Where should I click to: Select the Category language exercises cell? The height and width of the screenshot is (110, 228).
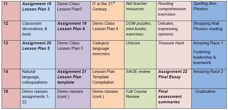[x=107, y=55]
